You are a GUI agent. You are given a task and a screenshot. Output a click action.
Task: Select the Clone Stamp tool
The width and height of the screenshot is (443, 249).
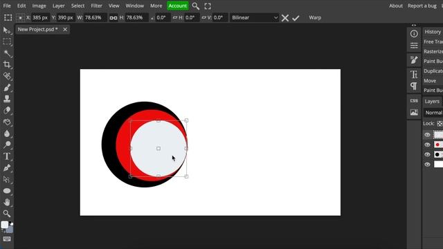click(7, 99)
